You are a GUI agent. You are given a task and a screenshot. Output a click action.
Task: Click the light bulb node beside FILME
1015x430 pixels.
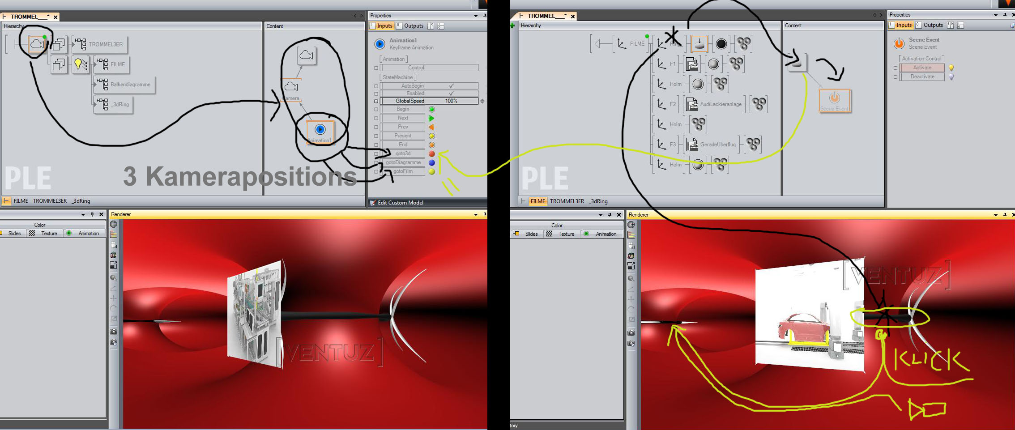pyautogui.click(x=80, y=64)
